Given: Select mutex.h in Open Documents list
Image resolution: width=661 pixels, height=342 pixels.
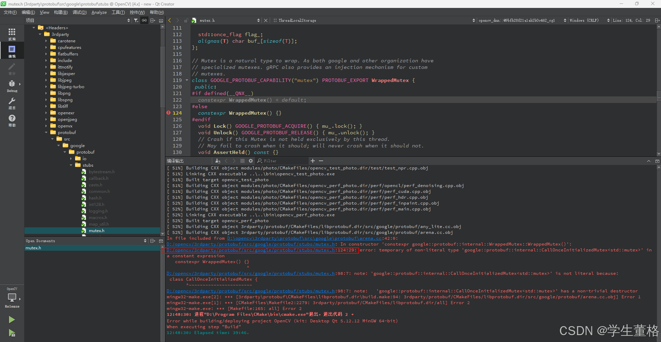Looking at the screenshot, I should point(92,248).
